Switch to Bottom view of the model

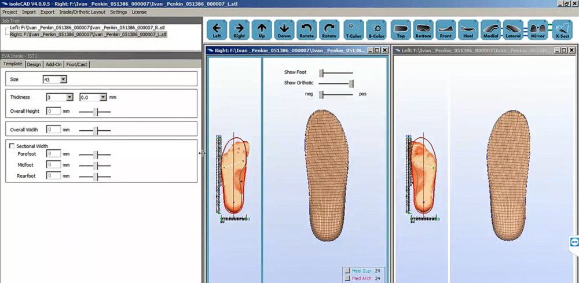pyautogui.click(x=423, y=29)
